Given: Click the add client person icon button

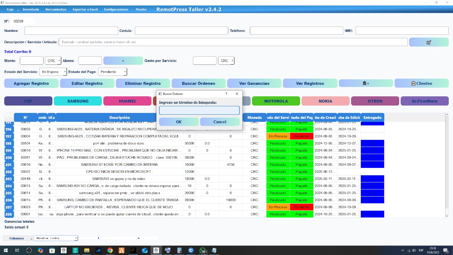Looking at the screenshot, I should (x=366, y=83).
